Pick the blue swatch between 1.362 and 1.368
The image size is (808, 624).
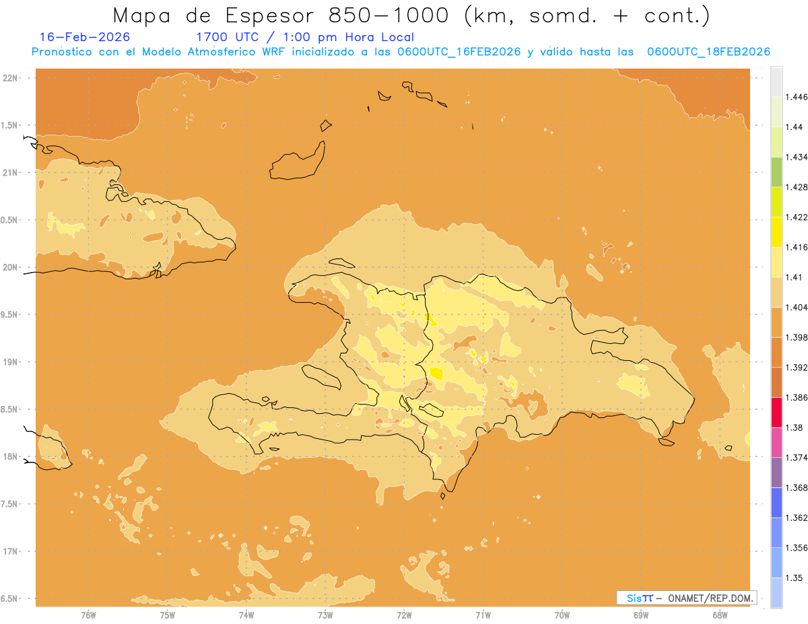pos(776,502)
